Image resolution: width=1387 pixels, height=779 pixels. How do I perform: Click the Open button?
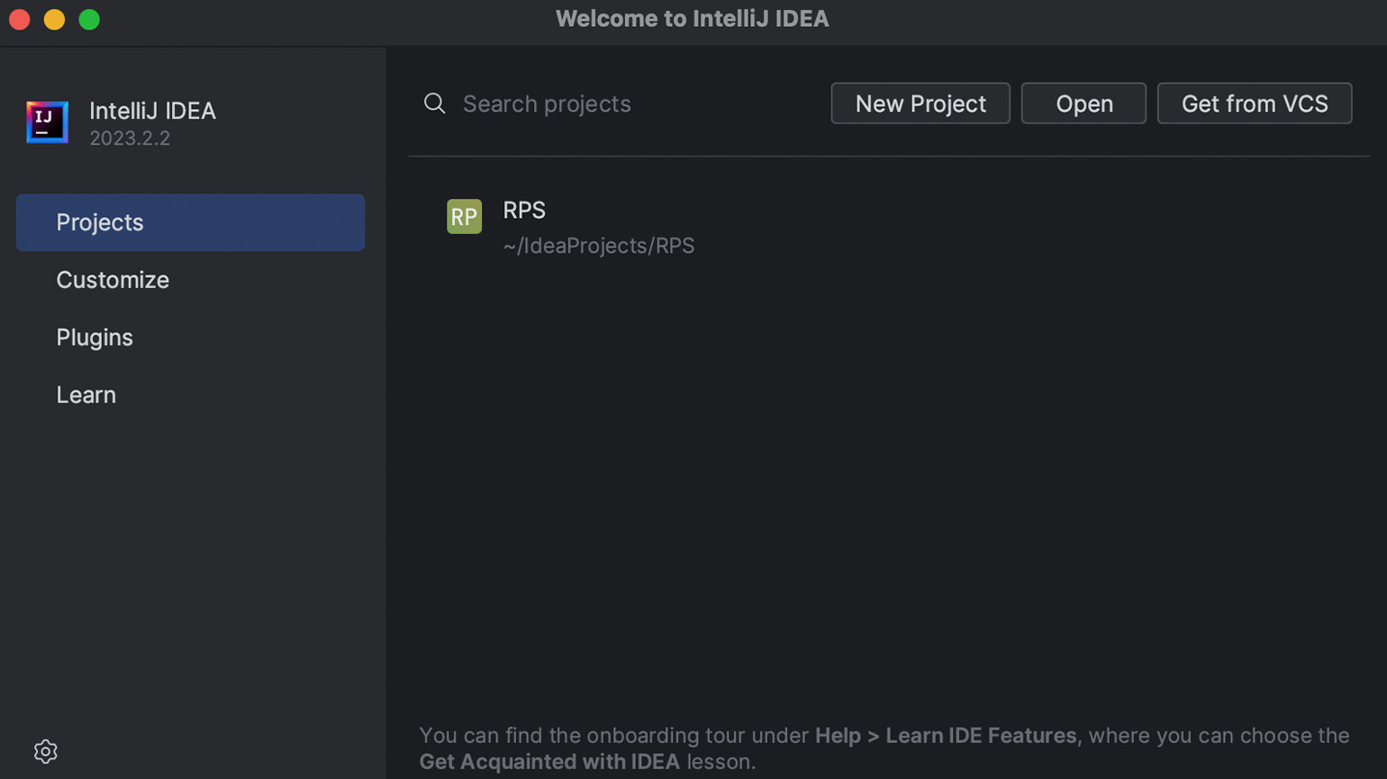(1083, 103)
